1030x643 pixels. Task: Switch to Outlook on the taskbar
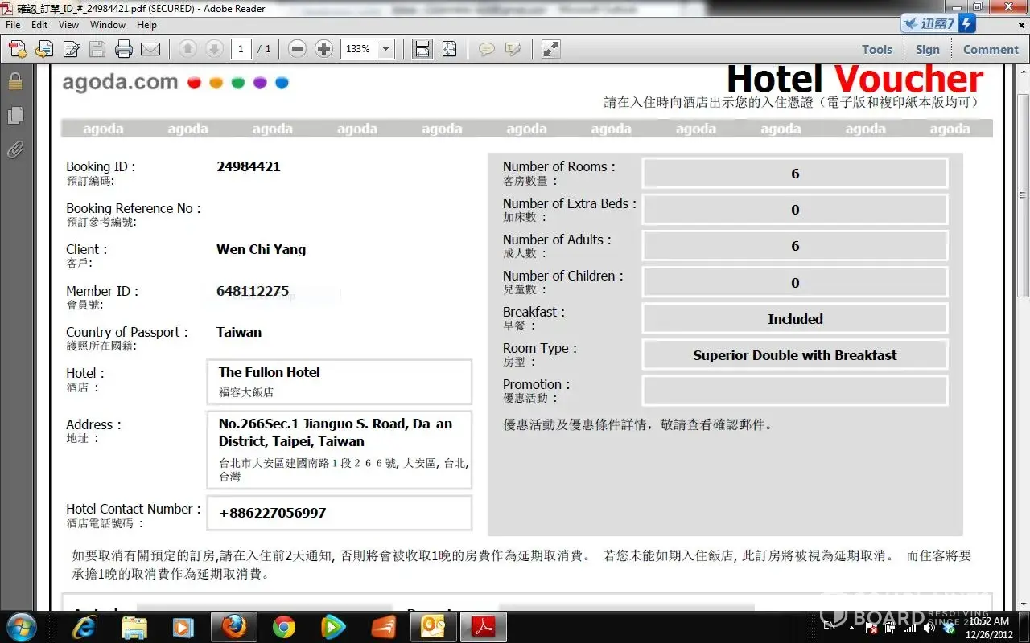[x=433, y=627]
